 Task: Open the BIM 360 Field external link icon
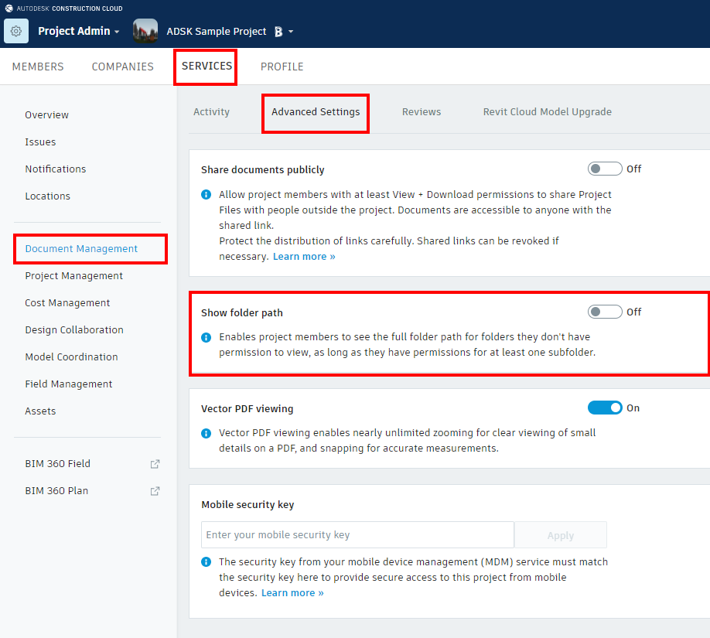pyautogui.click(x=155, y=464)
